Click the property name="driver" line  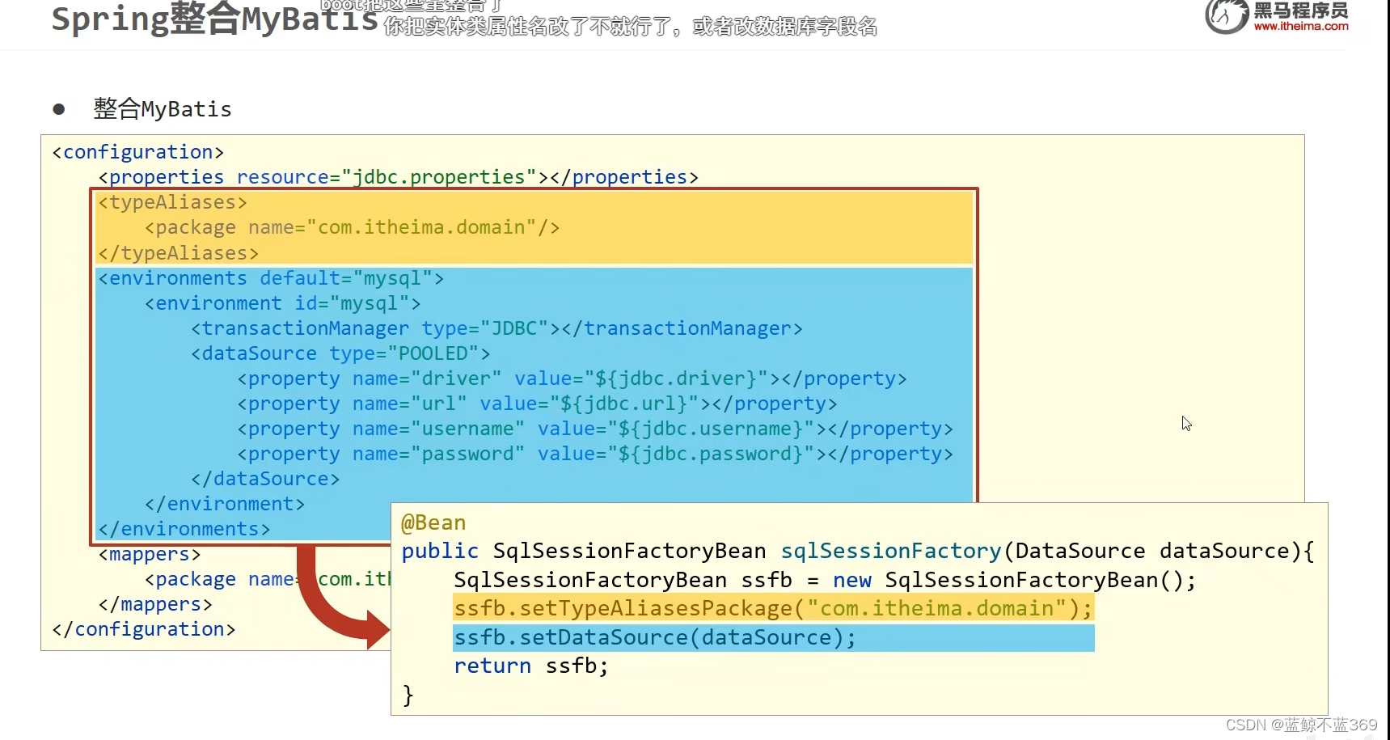click(x=572, y=378)
